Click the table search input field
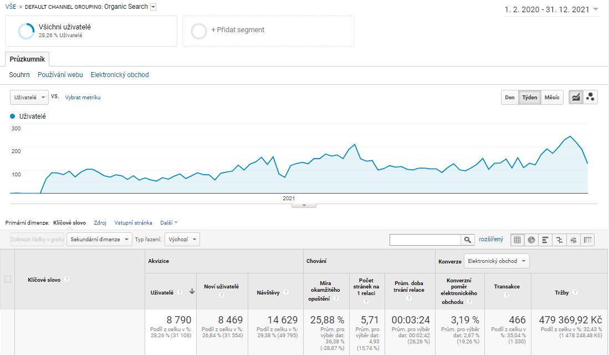This screenshot has height=355, width=609. tap(425, 240)
